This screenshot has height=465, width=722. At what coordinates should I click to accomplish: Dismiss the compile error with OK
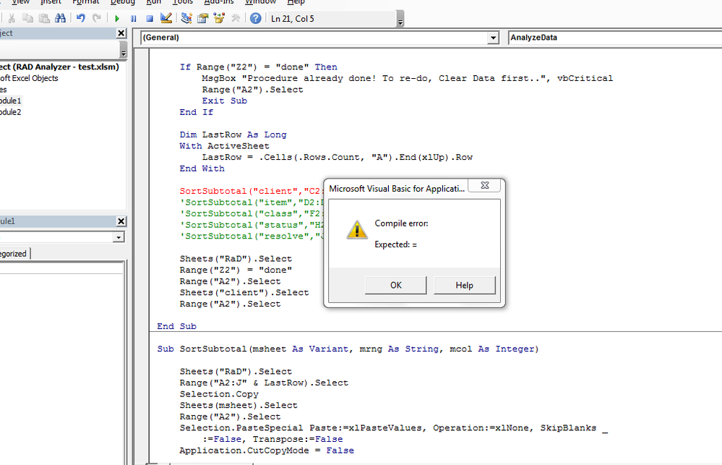coord(395,284)
